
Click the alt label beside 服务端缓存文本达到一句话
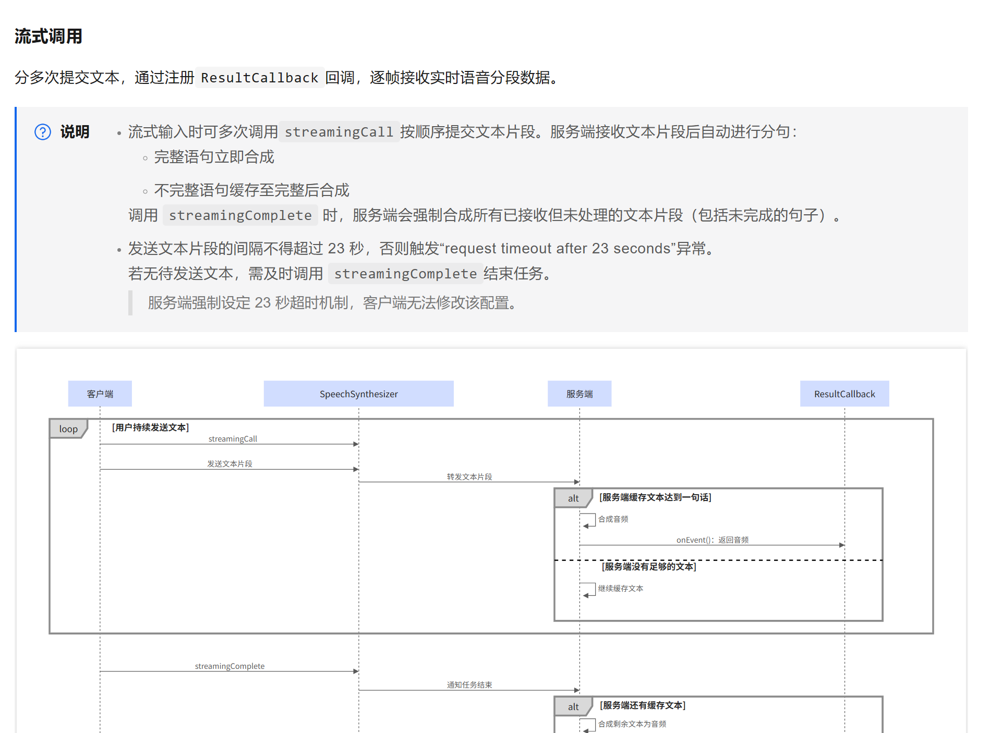tap(573, 498)
